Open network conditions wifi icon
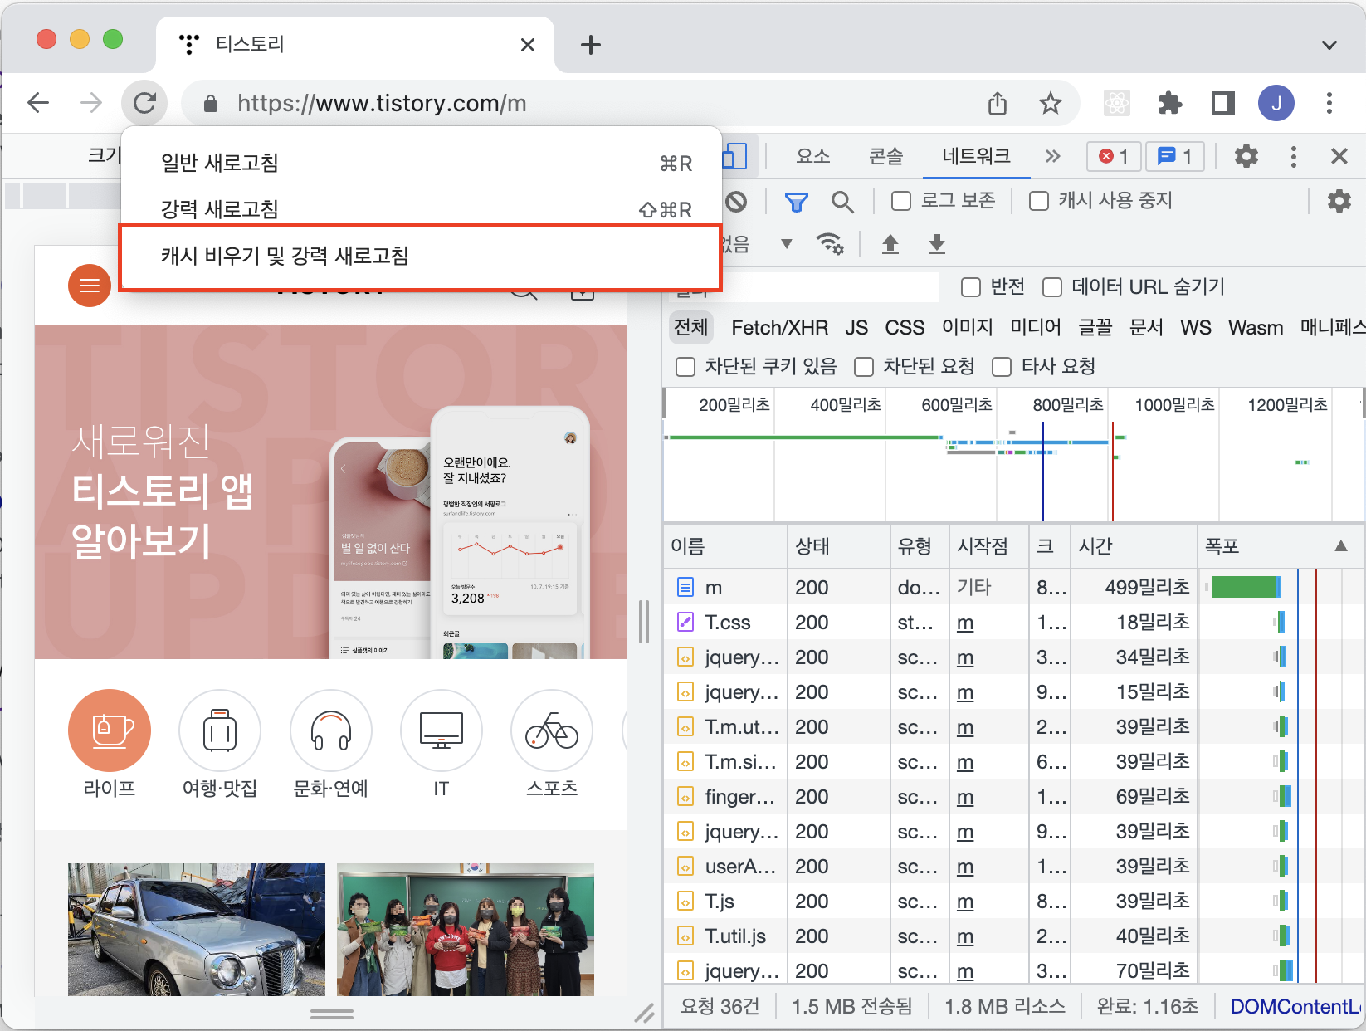Viewport: 1366px width, 1031px height. (830, 244)
